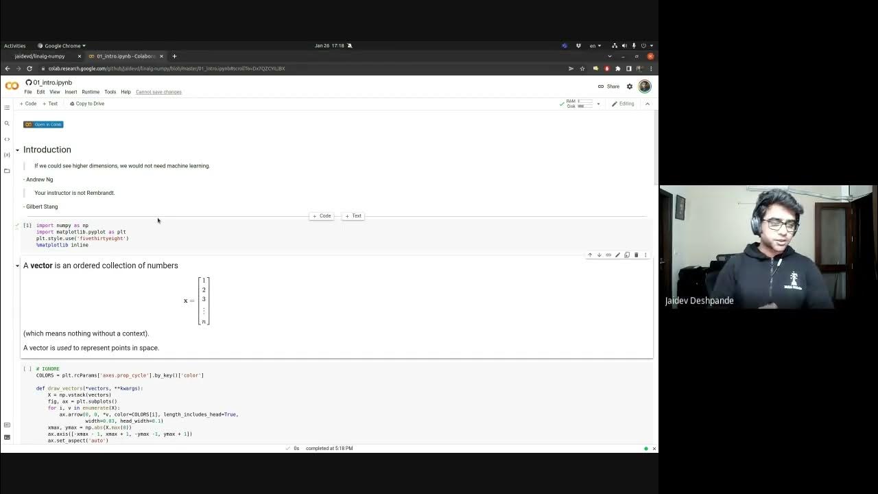
Task: Open the Edit menu
Action: click(40, 92)
